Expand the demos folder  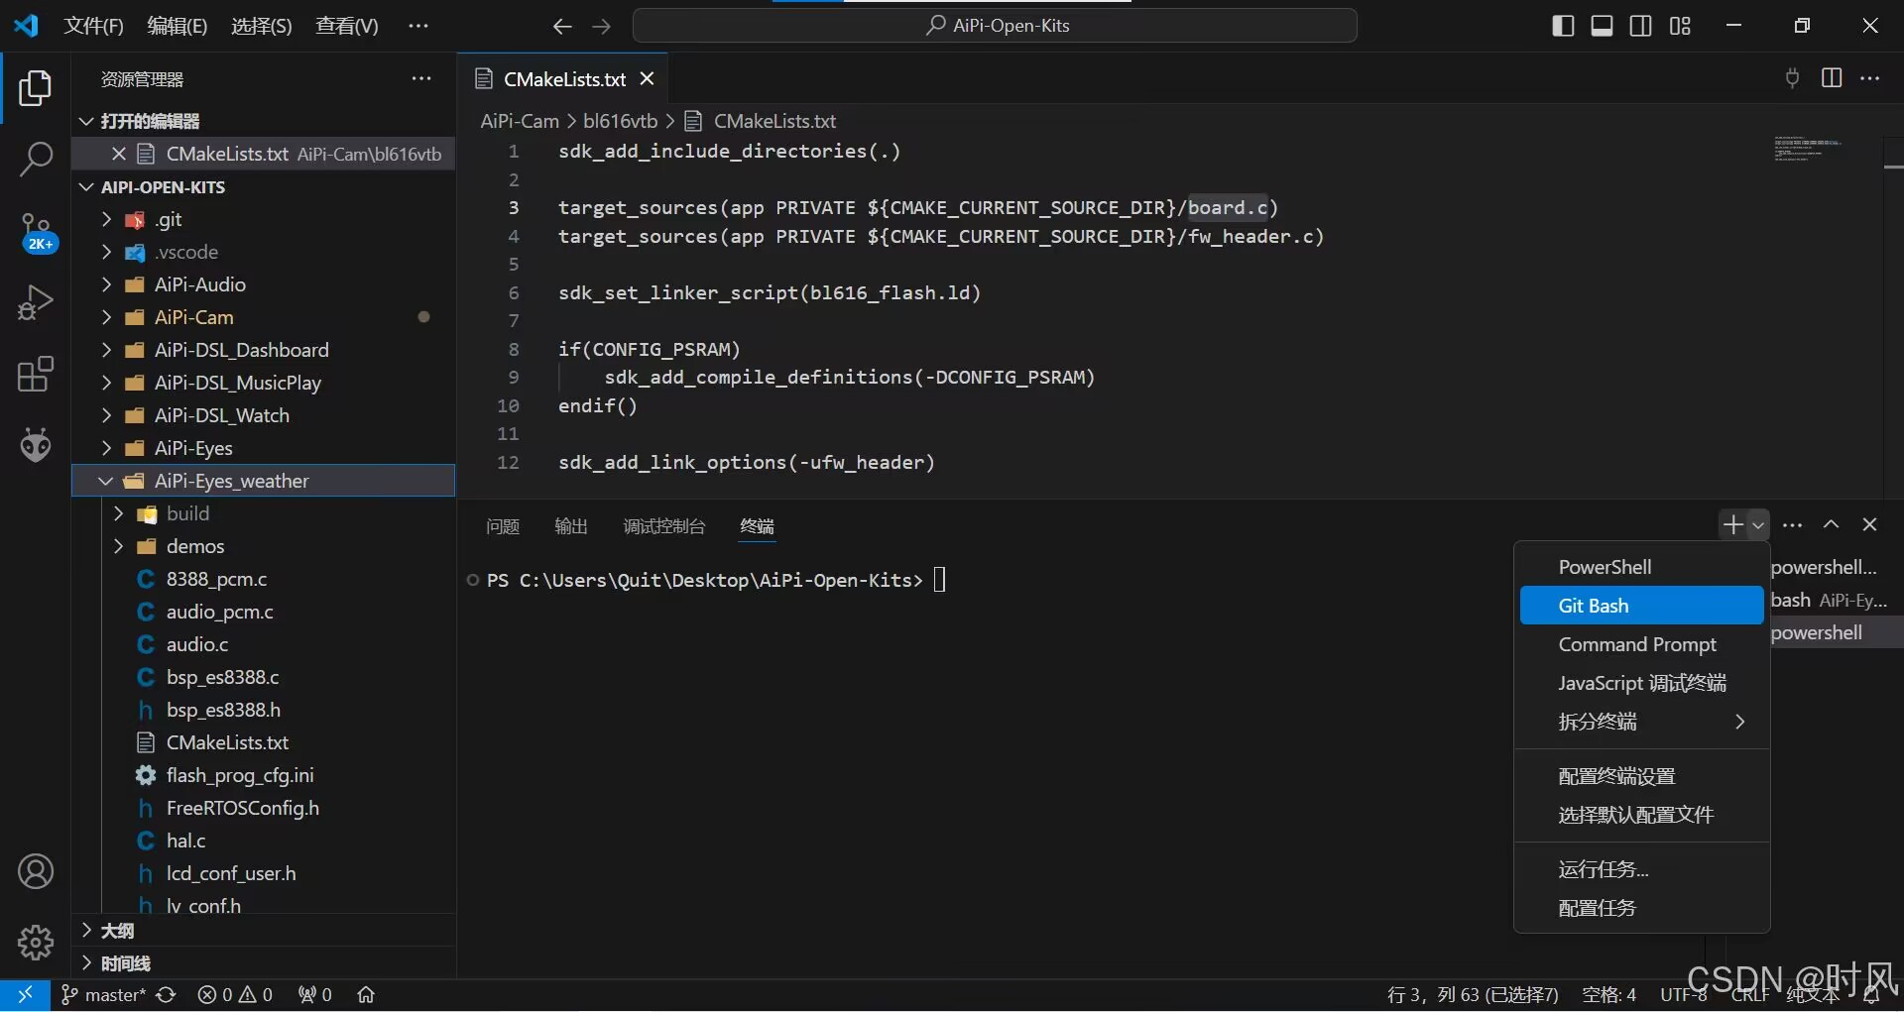pos(118,547)
